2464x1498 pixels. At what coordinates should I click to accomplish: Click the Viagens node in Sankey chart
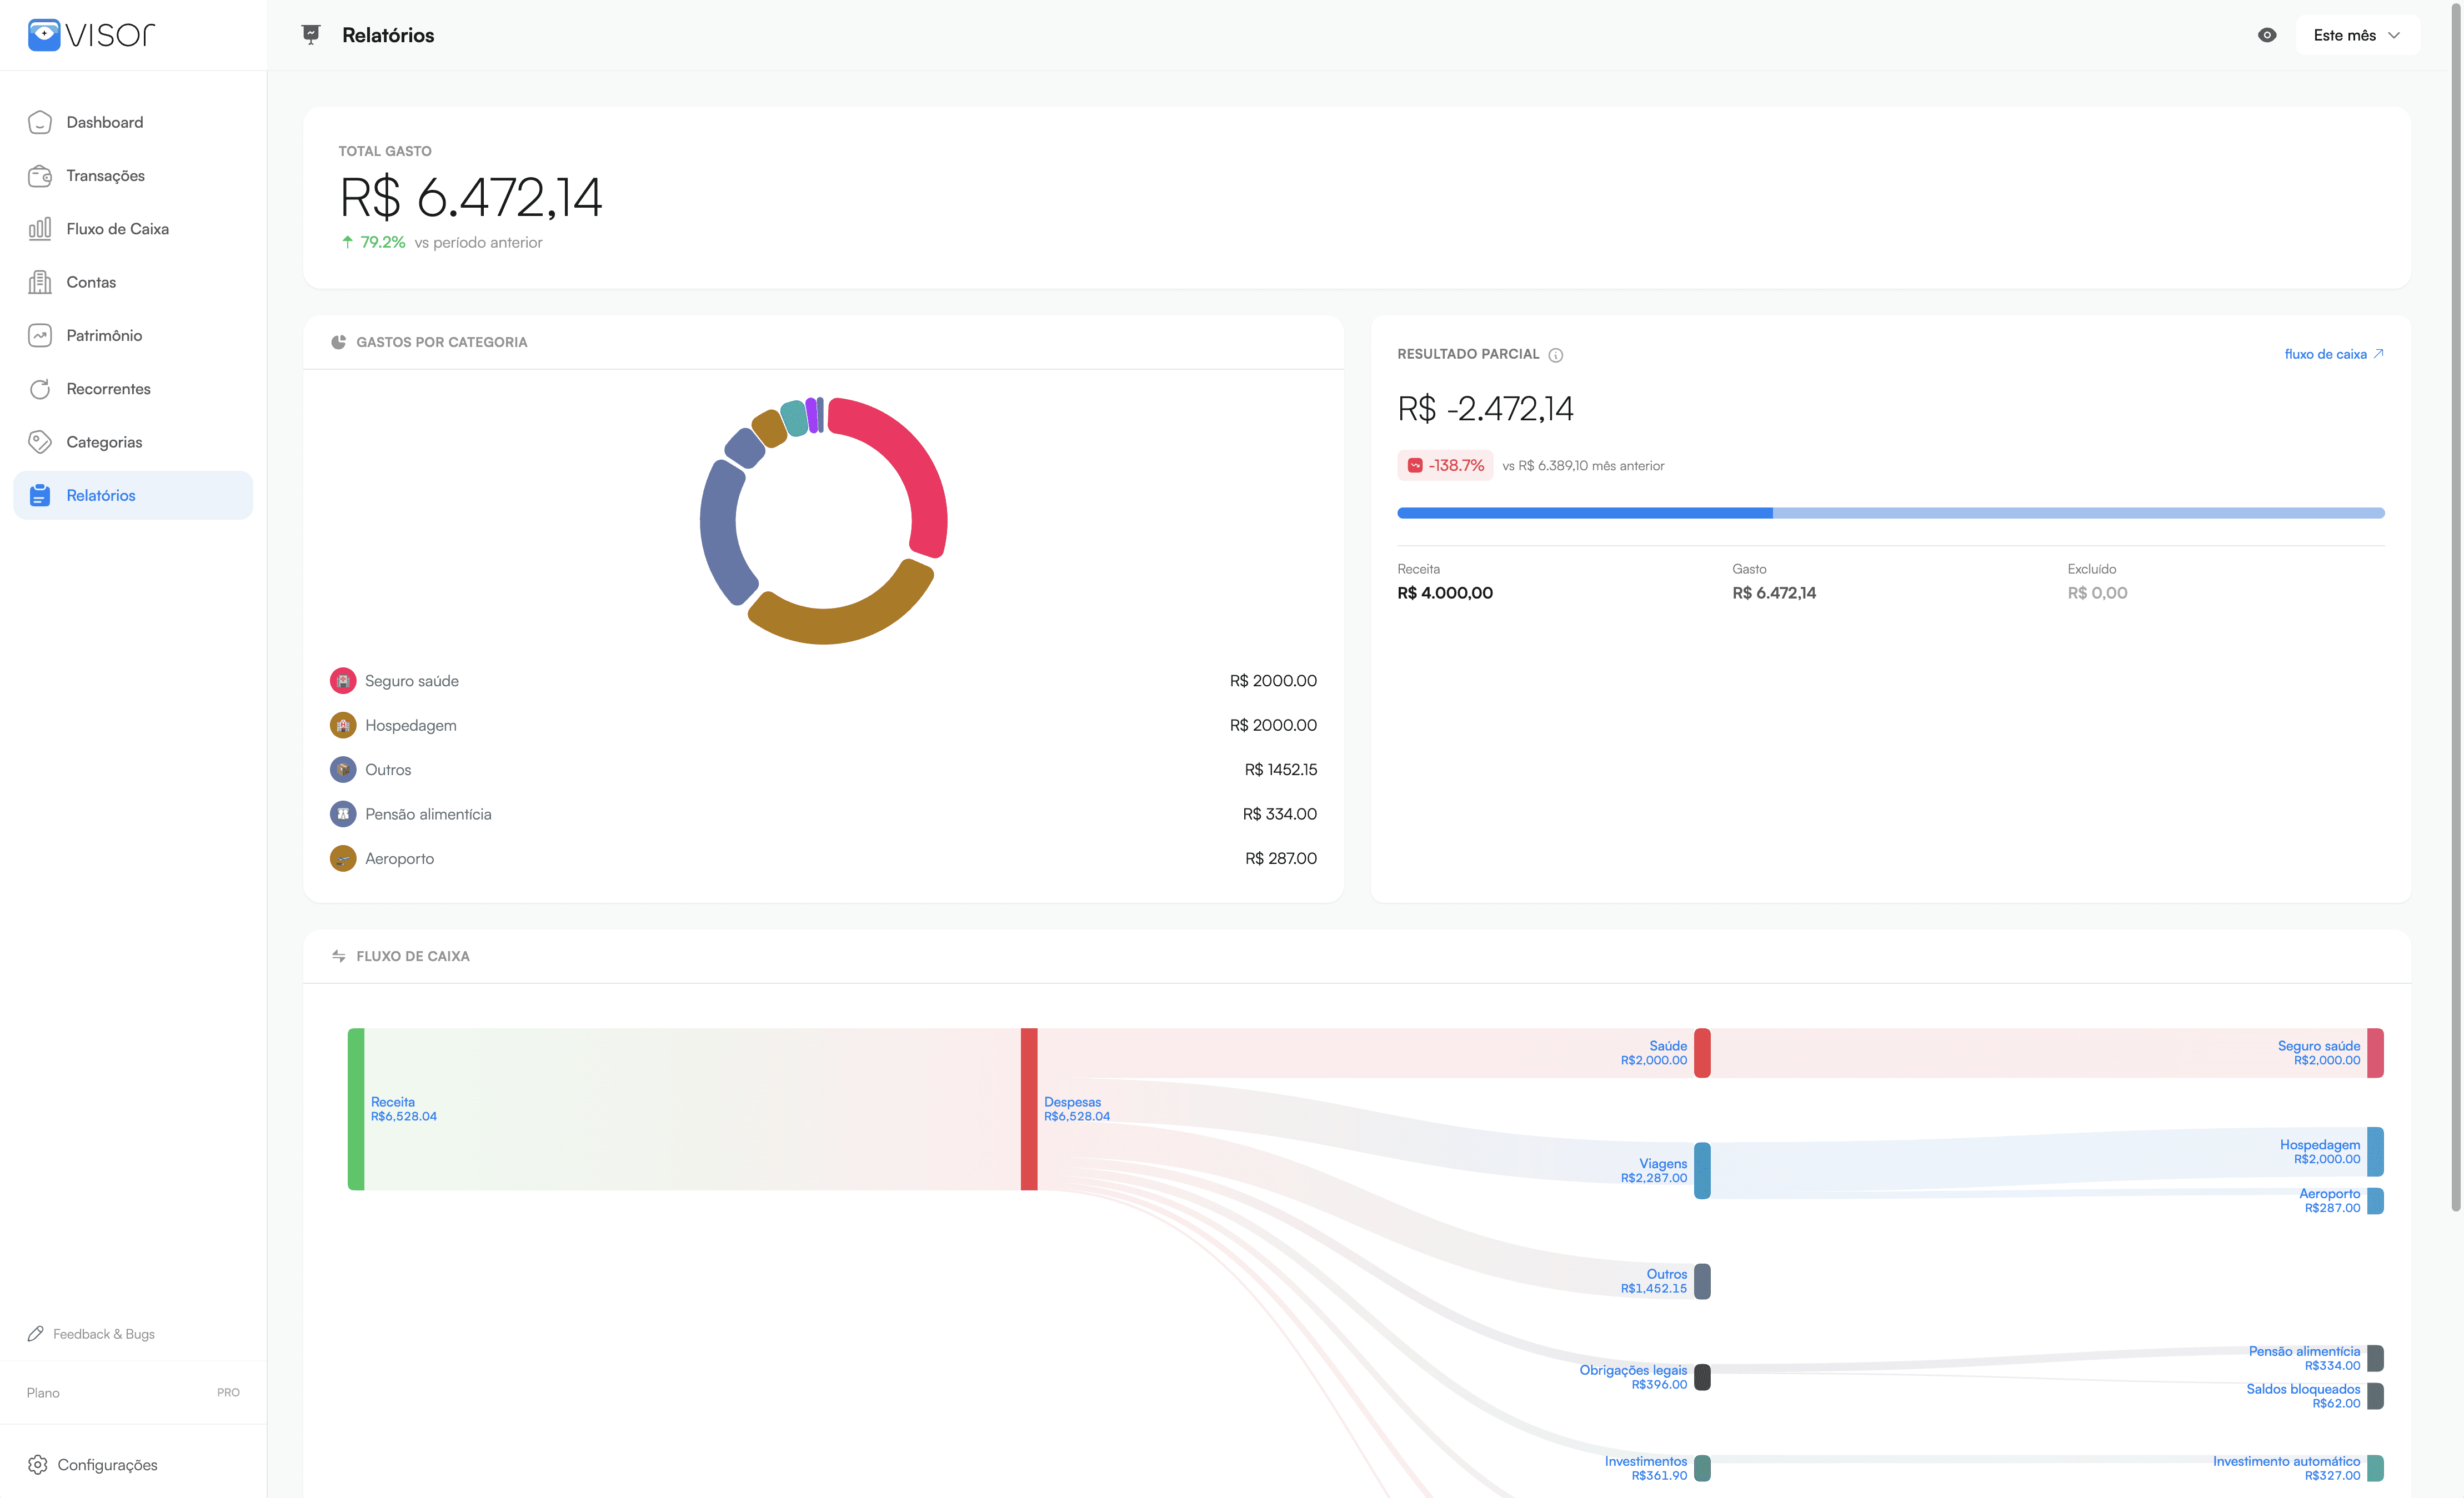[x=1701, y=1170]
